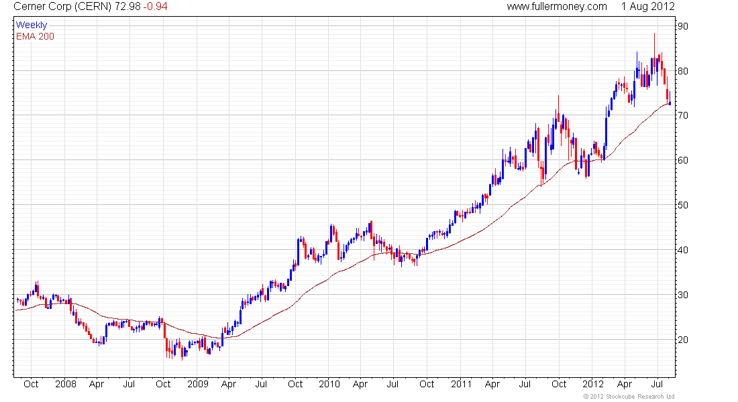Click the 20 price axis label
Image resolution: width=738 pixels, height=402 pixels.
pos(682,340)
